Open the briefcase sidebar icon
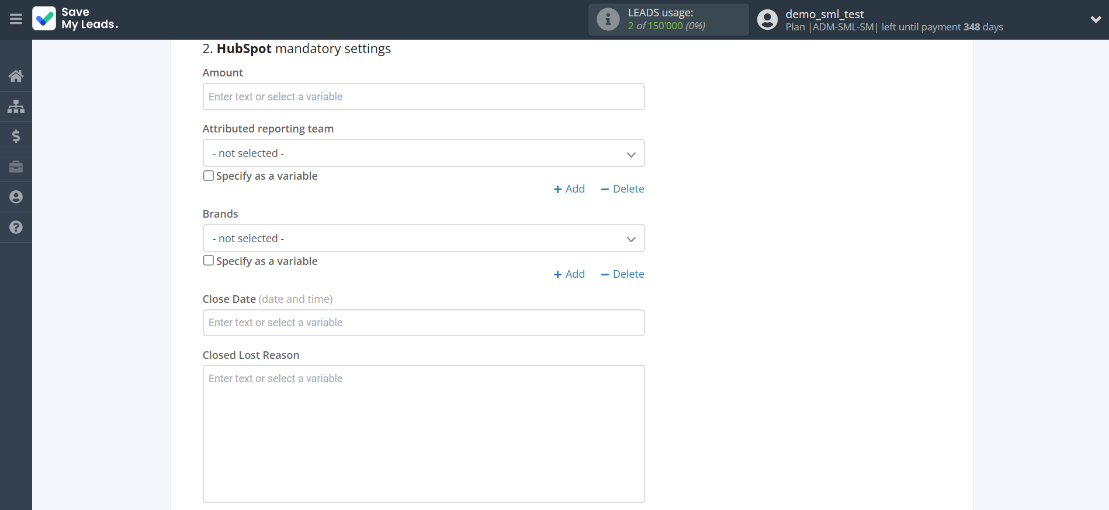Screen dimensions: 1109x510 (16, 167)
